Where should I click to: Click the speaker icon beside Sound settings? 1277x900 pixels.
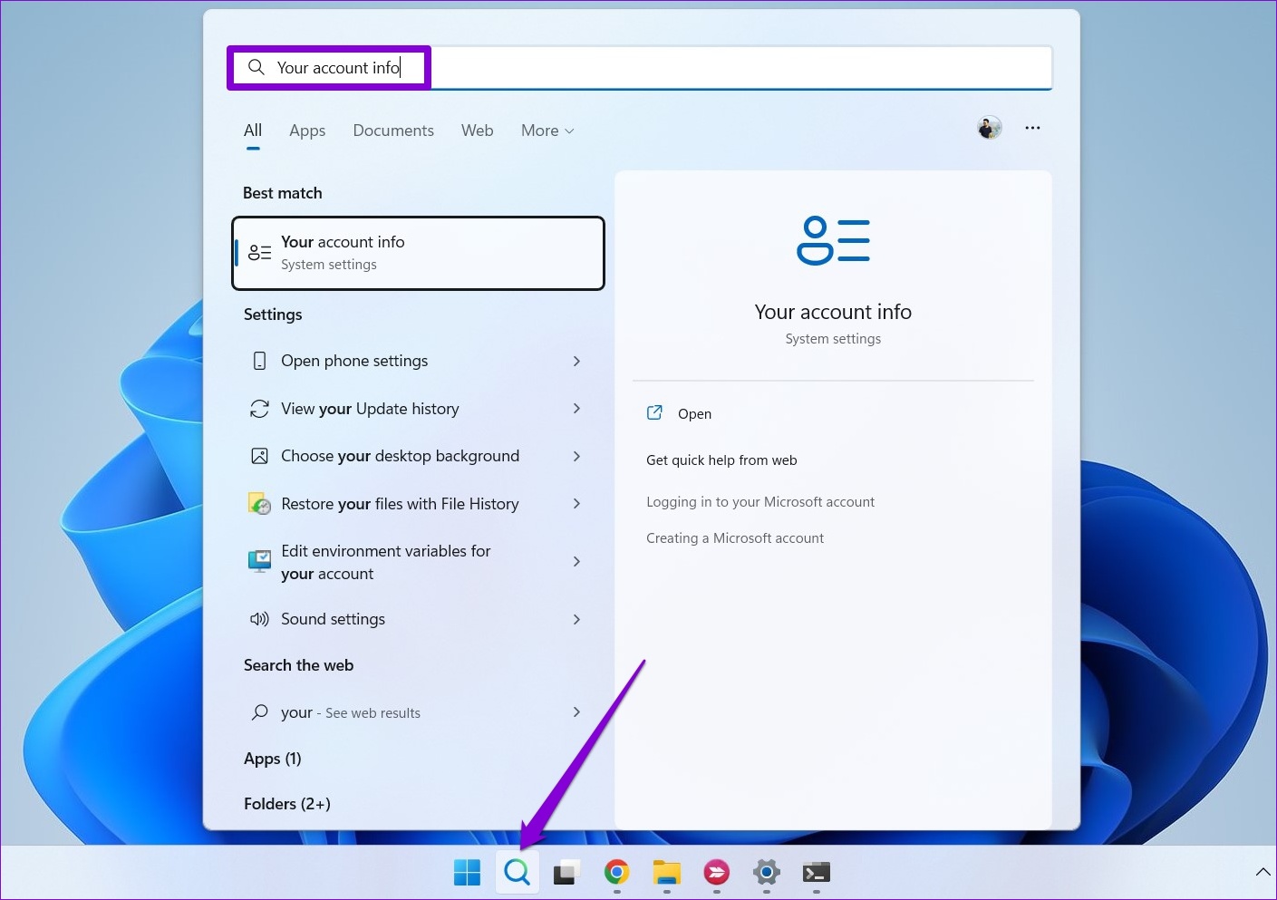259,619
